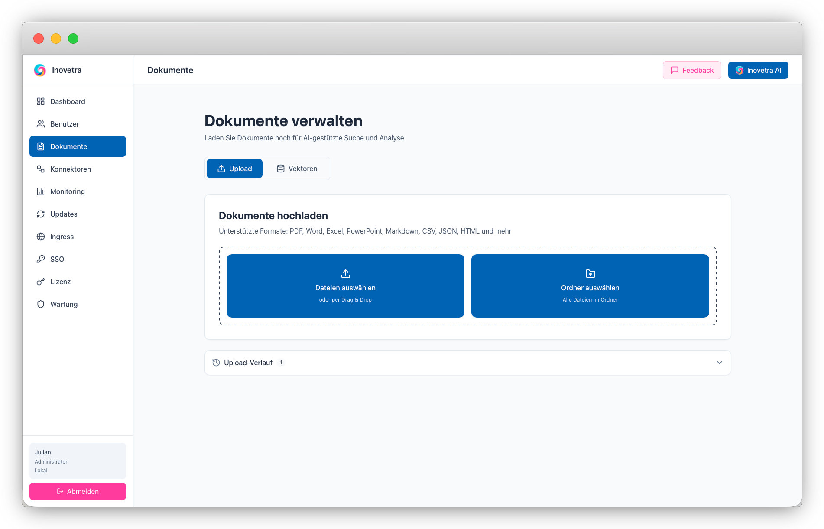Click the Inovetra swirl logo in the sidebar
The height and width of the screenshot is (529, 824).
pos(40,70)
